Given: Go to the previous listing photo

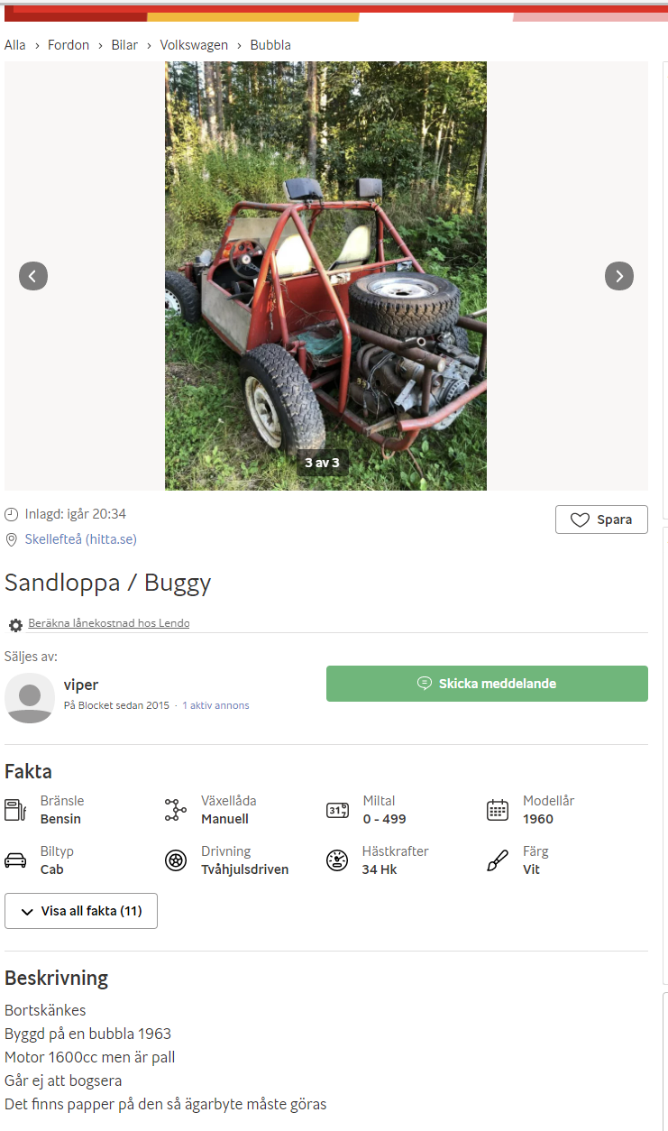Looking at the screenshot, I should (33, 276).
